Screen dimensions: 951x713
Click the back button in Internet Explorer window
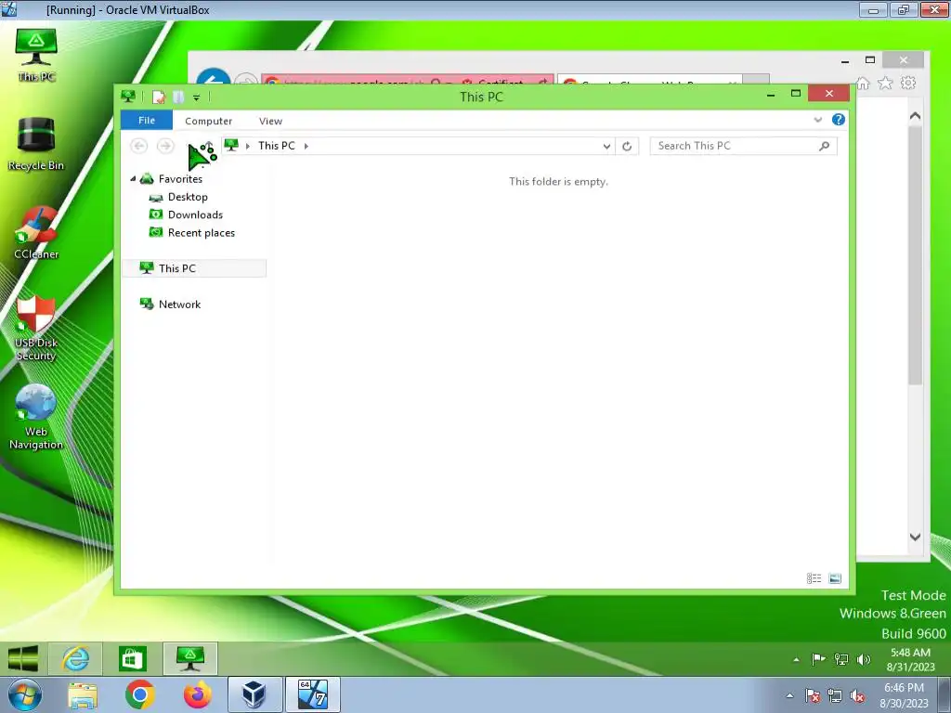click(x=213, y=76)
